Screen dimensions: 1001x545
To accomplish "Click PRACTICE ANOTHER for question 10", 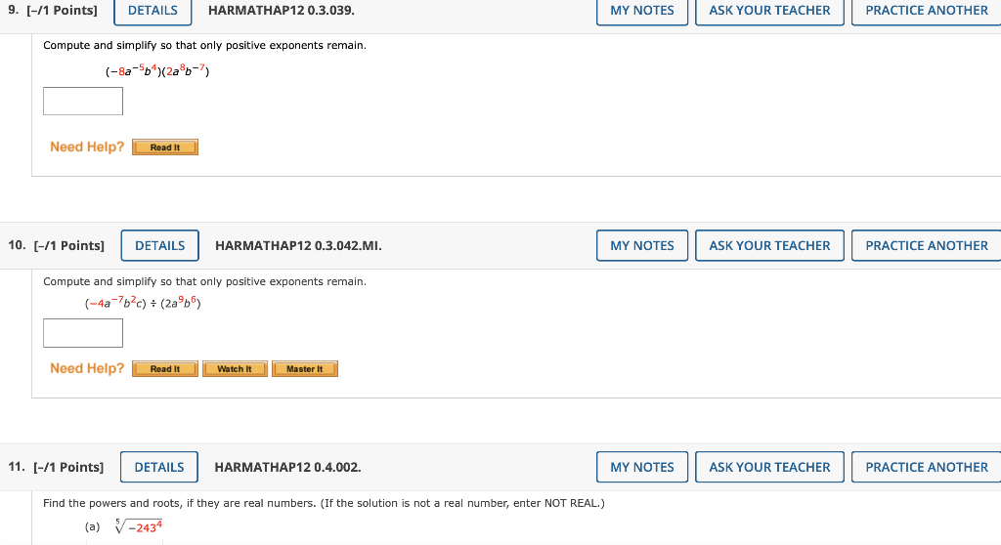I will click(x=927, y=246).
